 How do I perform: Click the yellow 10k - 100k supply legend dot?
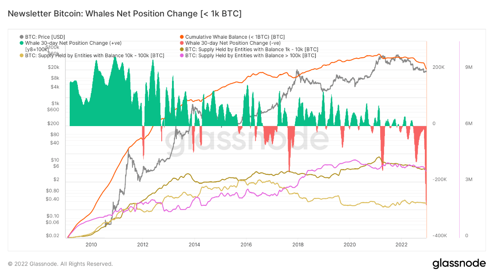22,56
